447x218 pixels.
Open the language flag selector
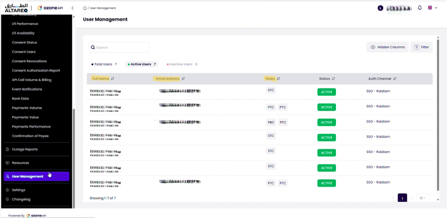pyautogui.click(x=432, y=8)
